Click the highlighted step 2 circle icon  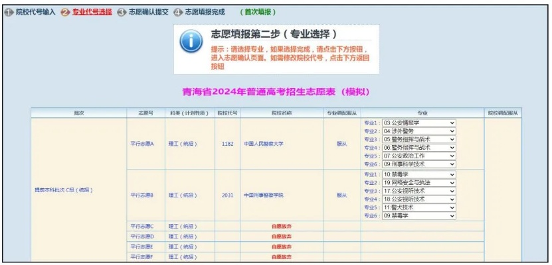66,13
